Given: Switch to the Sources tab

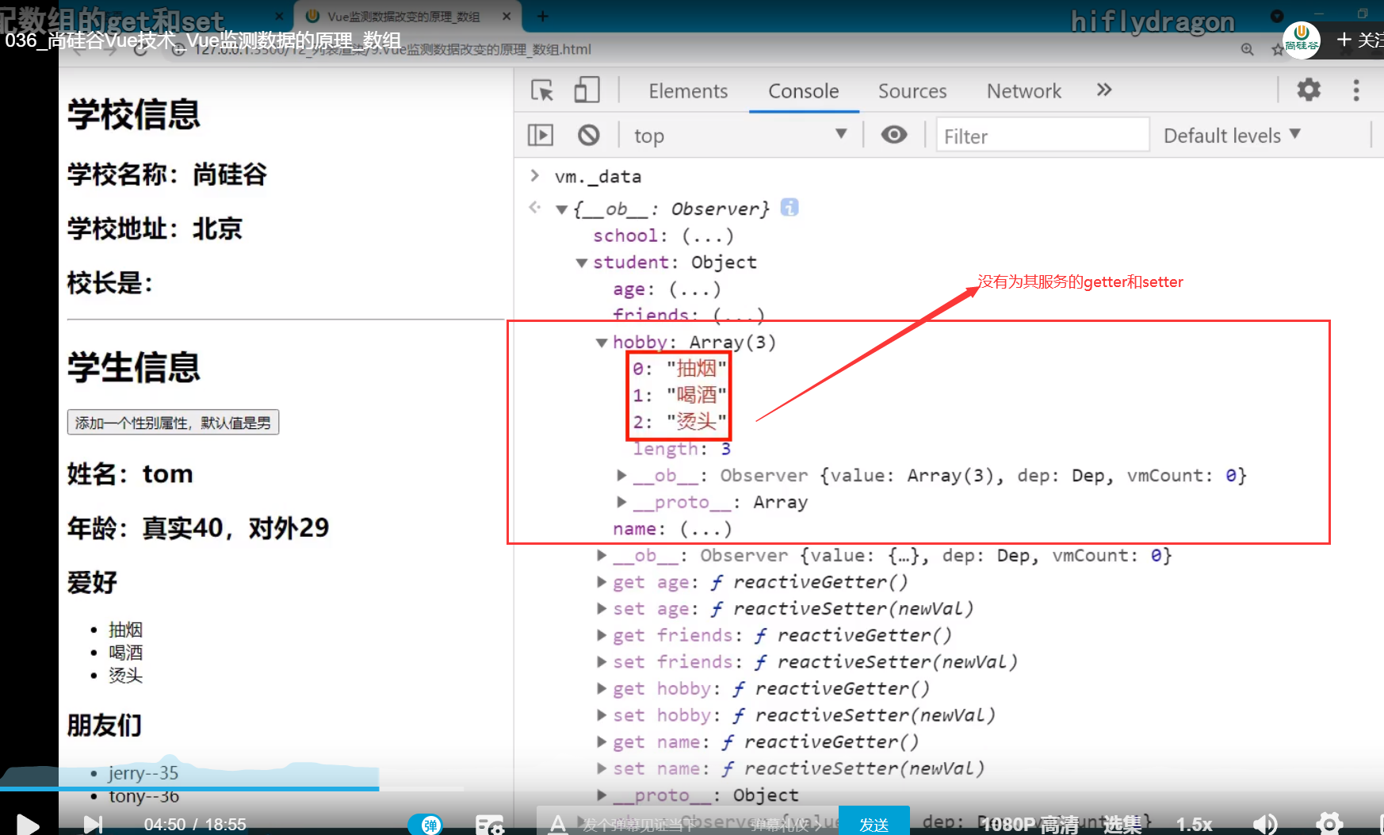Looking at the screenshot, I should pyautogui.click(x=912, y=91).
